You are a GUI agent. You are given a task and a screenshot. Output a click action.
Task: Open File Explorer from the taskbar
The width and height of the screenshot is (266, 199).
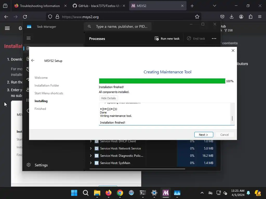[x=97, y=193]
